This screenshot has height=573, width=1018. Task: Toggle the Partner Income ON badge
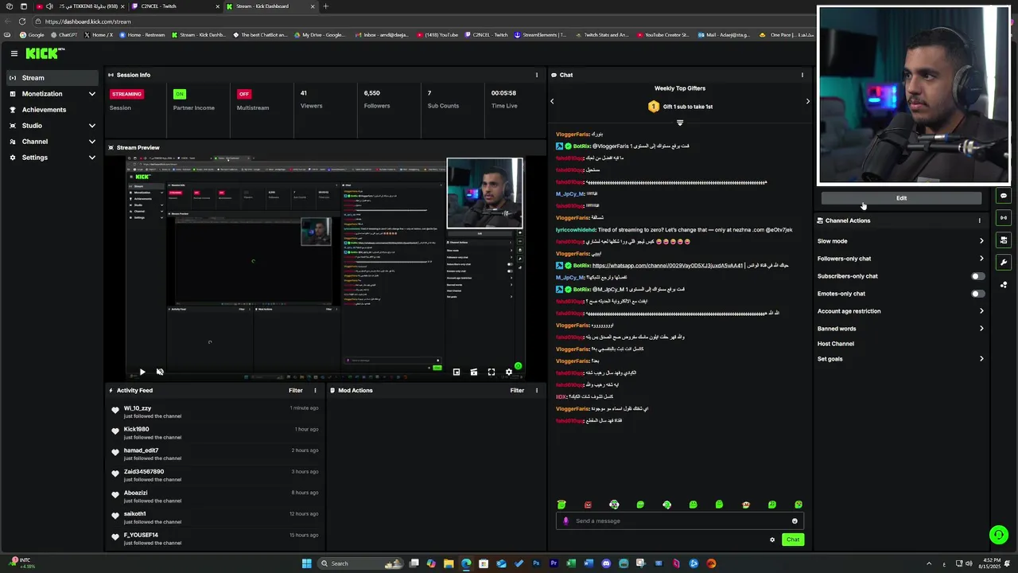180,94
